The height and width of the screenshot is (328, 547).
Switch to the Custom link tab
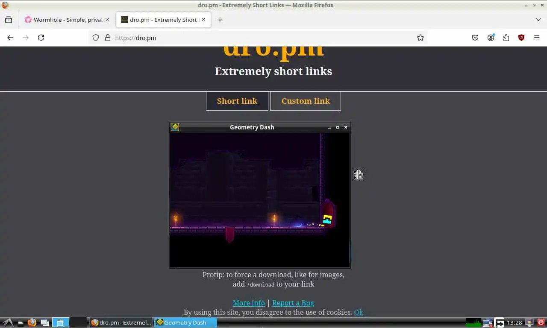click(x=306, y=101)
